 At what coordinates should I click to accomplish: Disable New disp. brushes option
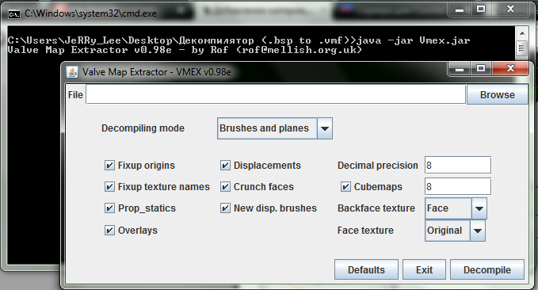[x=225, y=208]
